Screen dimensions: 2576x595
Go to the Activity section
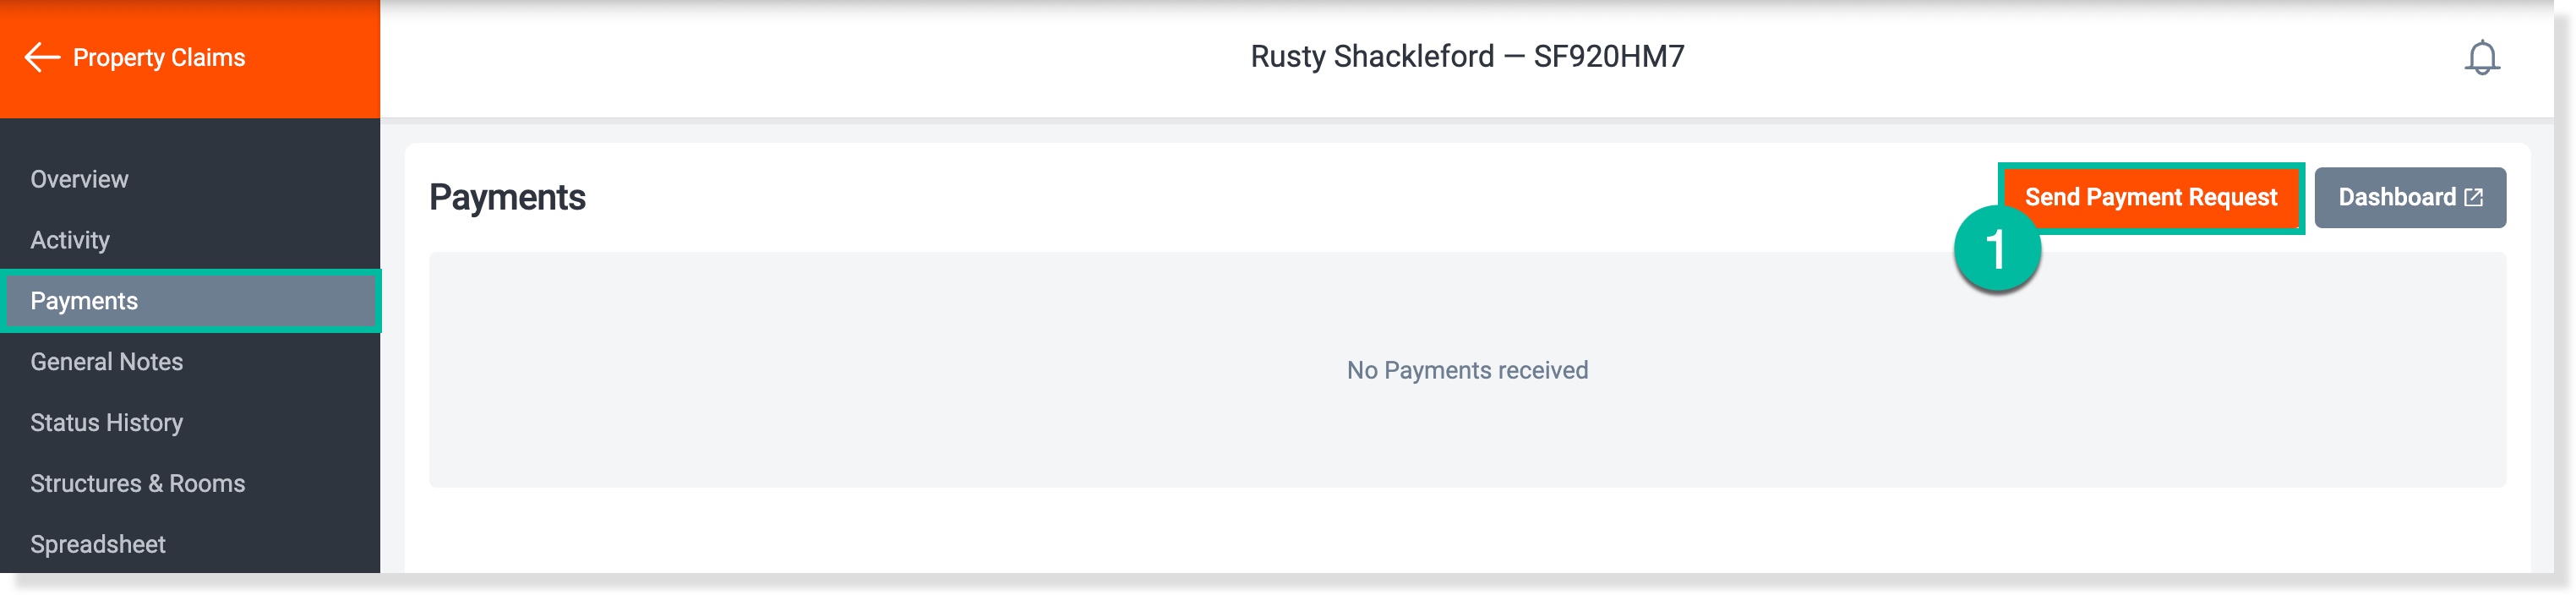(x=70, y=240)
